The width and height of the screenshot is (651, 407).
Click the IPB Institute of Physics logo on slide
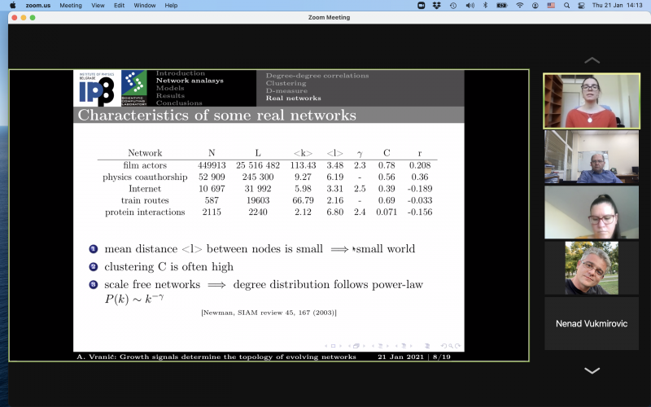tap(97, 88)
